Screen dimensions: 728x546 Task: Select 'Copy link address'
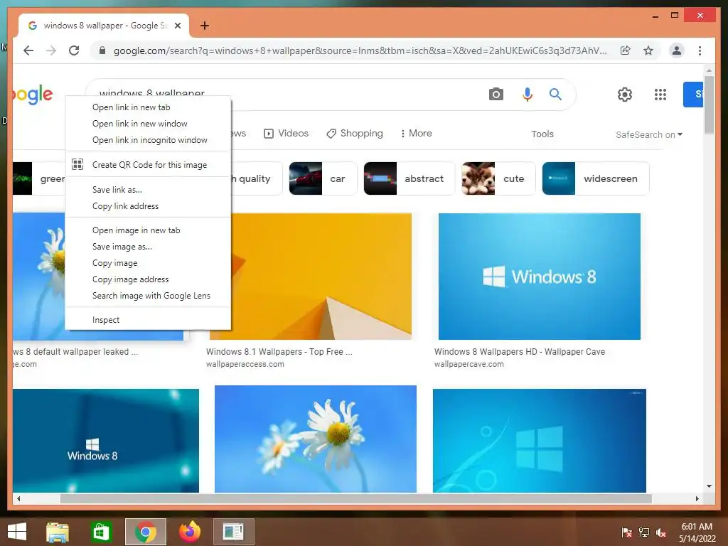click(148, 205)
